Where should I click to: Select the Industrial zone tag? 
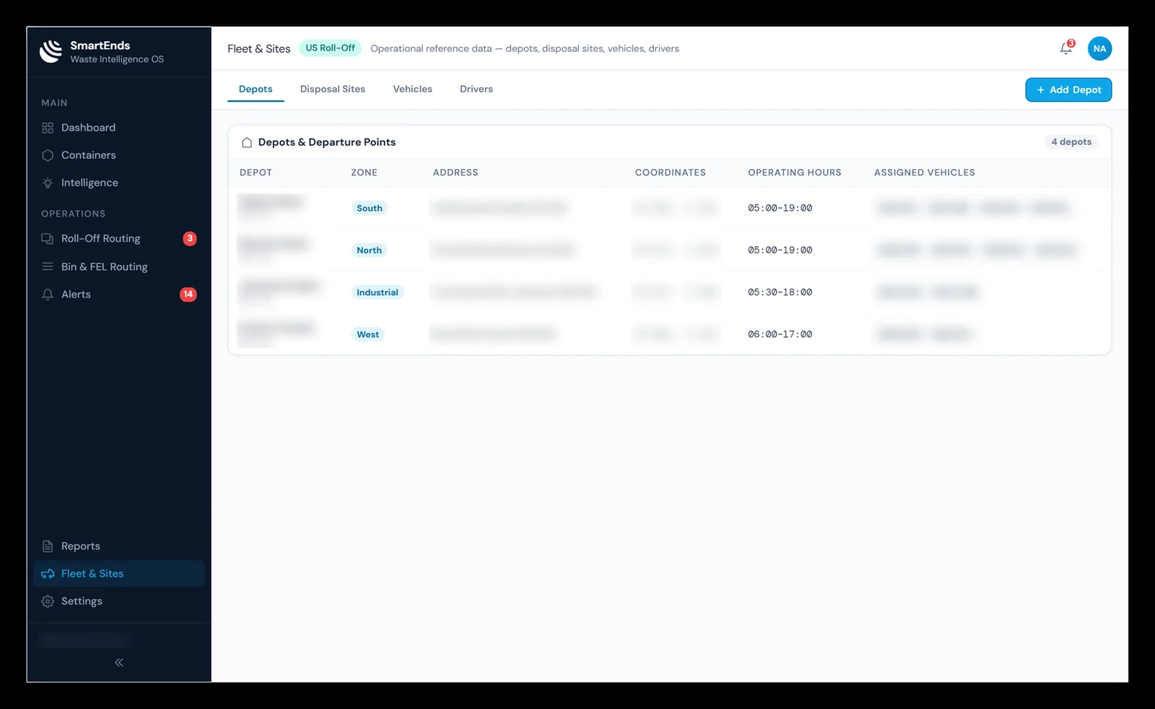pos(377,292)
